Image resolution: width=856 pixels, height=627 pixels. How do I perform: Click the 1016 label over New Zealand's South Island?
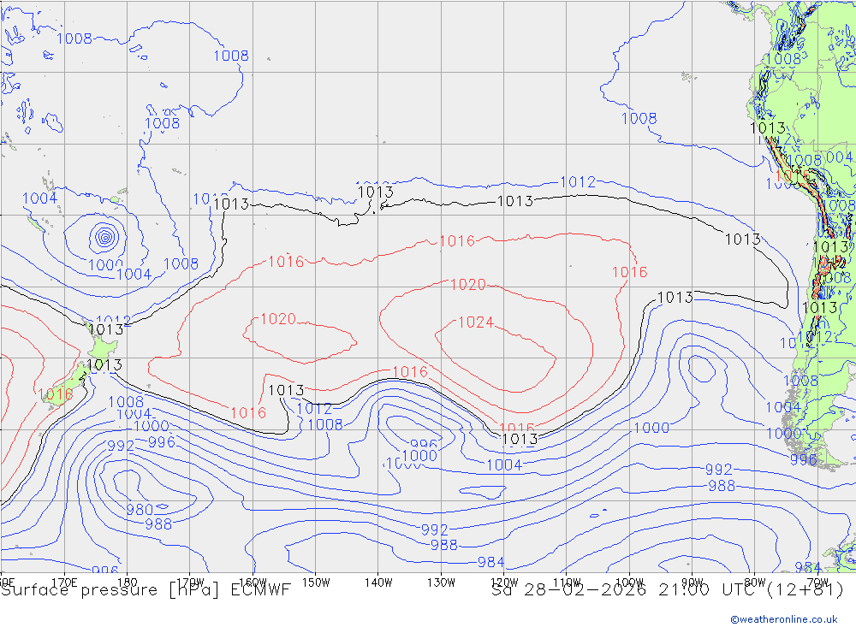tap(55, 394)
